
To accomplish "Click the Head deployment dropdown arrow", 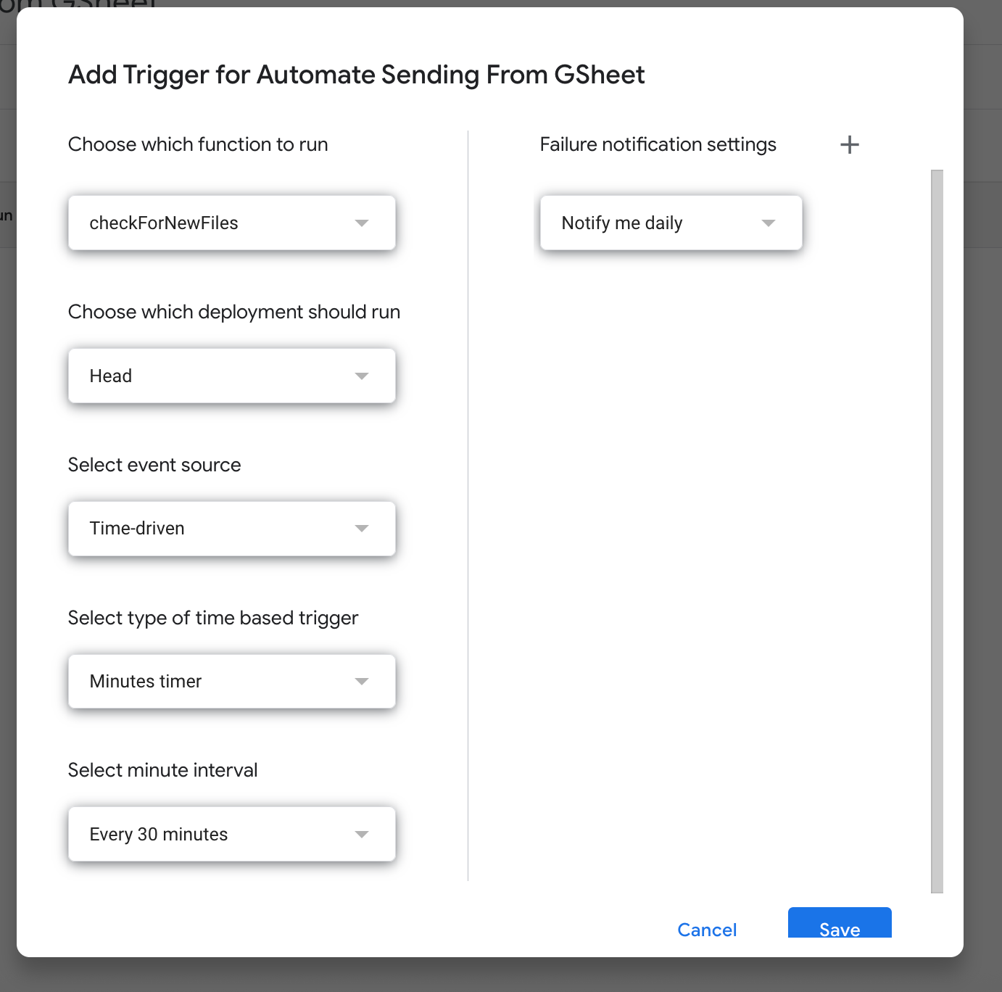I will (362, 376).
